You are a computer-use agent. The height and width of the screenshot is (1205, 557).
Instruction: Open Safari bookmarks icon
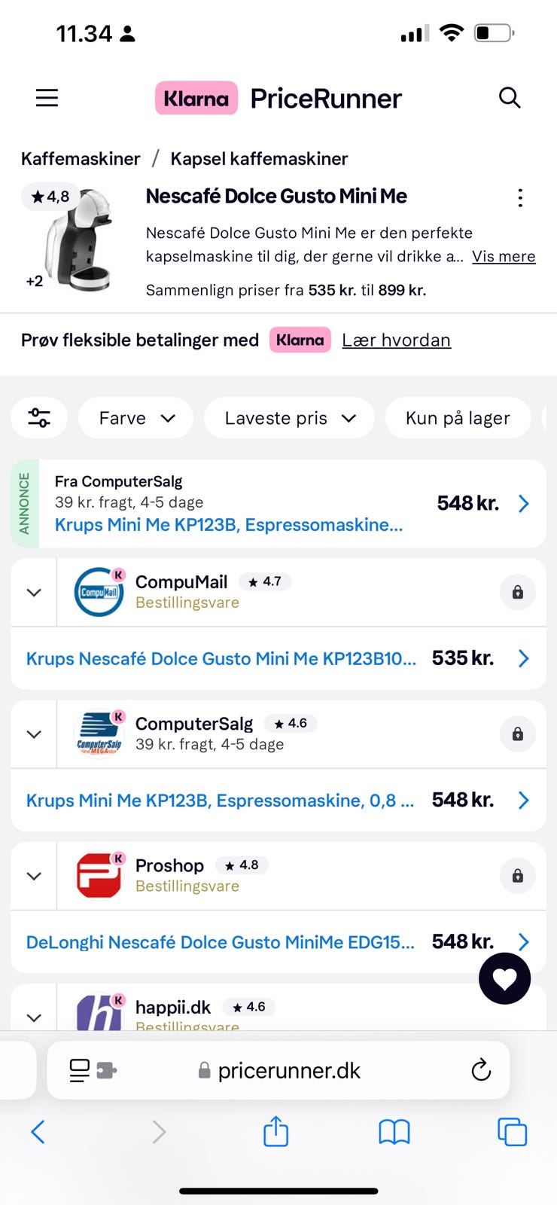coord(394,1131)
